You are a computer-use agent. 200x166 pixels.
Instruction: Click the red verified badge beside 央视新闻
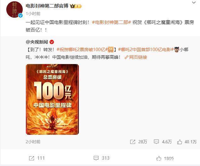[x=52, y=42]
